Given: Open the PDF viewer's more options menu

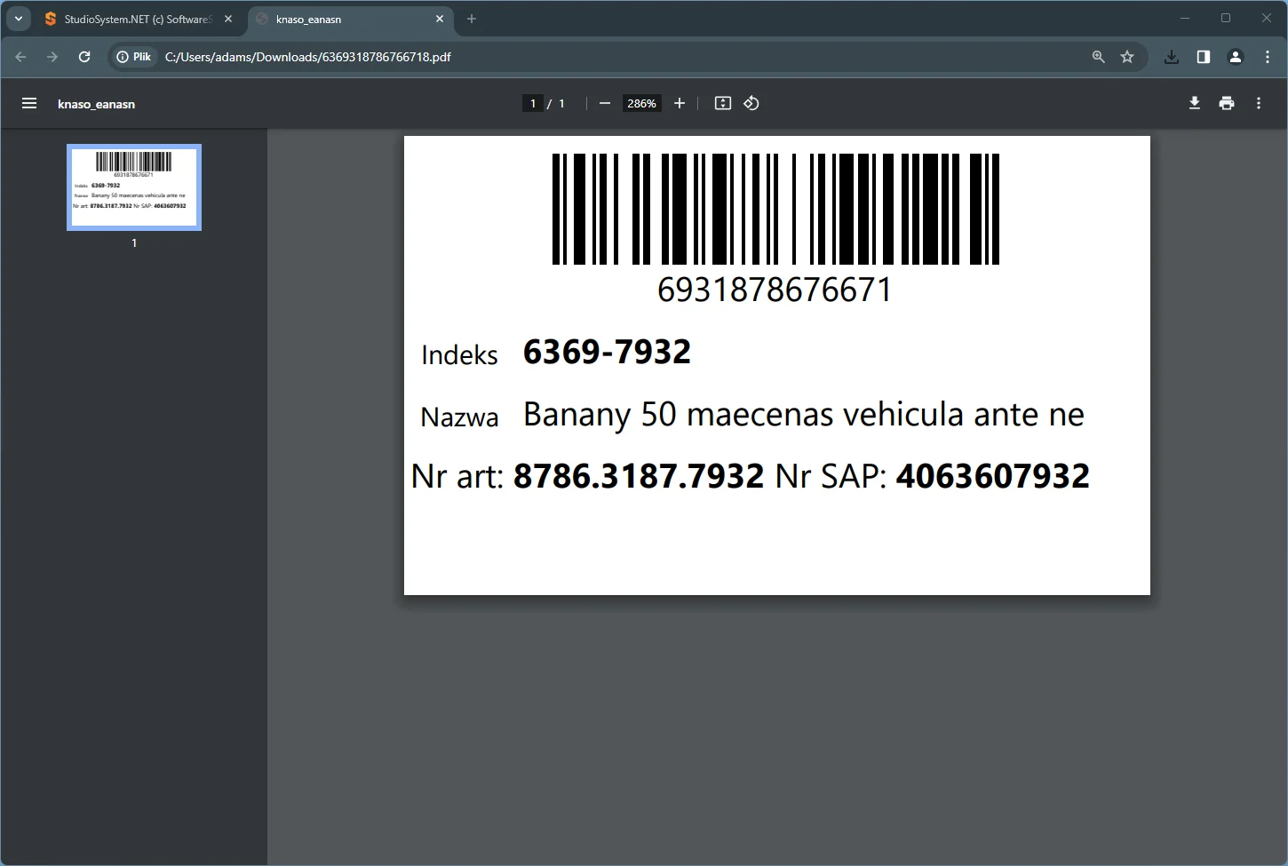Looking at the screenshot, I should pyautogui.click(x=1258, y=103).
